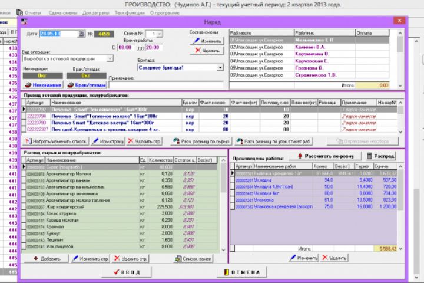Screen dimensions: 424x283
Task: Click the Дата input field
Action: point(59,34)
